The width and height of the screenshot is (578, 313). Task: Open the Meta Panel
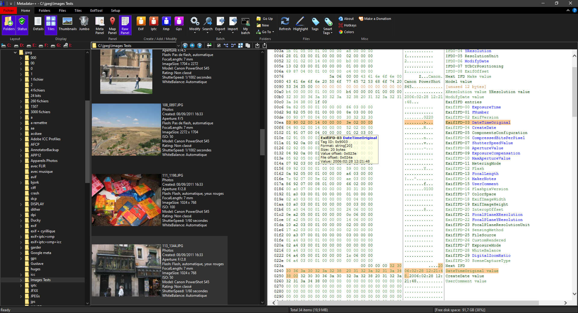100,25
